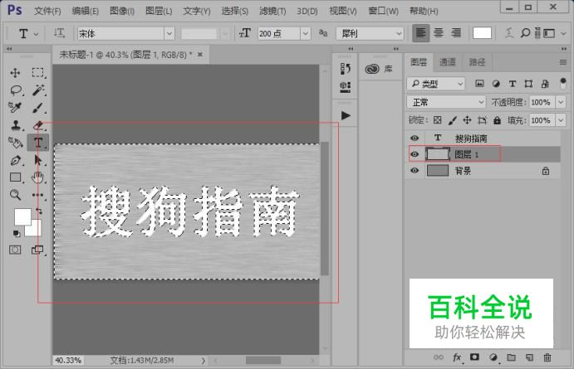The width and height of the screenshot is (574, 369).
Task: Lock transparent pixels
Action: coord(437,120)
